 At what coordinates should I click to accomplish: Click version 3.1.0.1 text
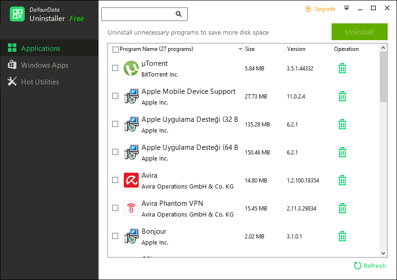(x=294, y=236)
